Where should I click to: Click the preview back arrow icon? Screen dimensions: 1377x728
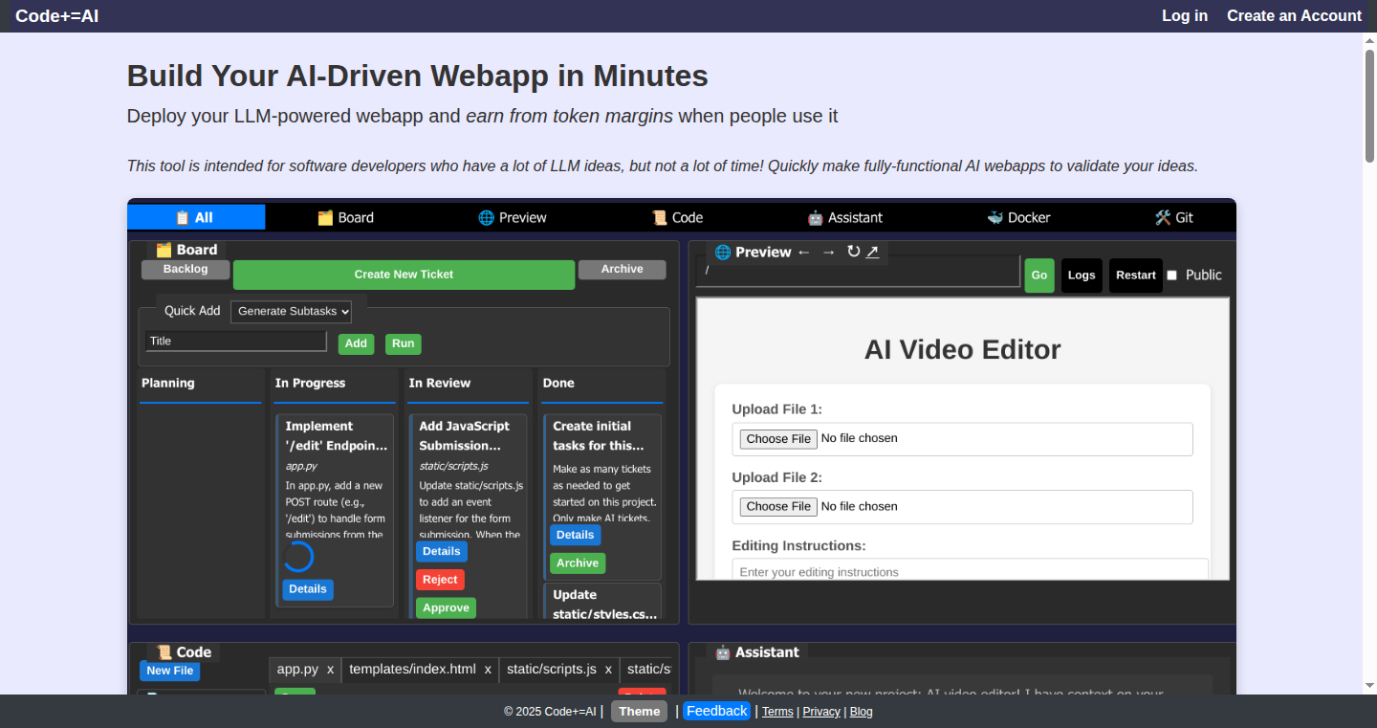(x=804, y=252)
